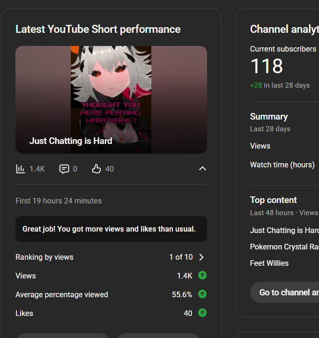The image size is (319, 338).
Task: Click the 'Summary' heading
Action: point(269,117)
